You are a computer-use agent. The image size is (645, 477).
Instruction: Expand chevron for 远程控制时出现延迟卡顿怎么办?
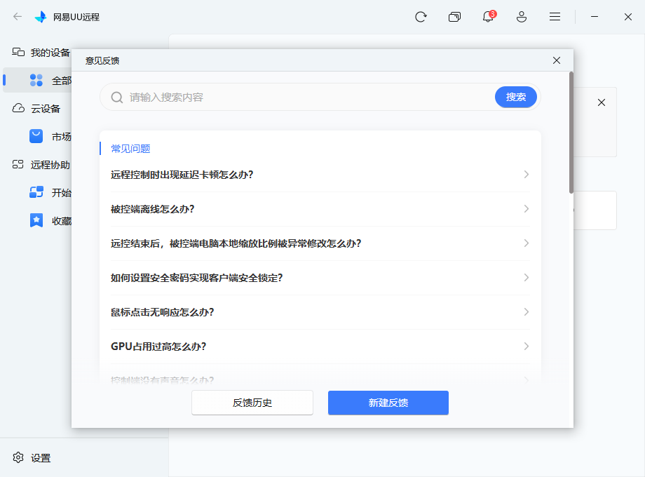pyautogui.click(x=526, y=175)
